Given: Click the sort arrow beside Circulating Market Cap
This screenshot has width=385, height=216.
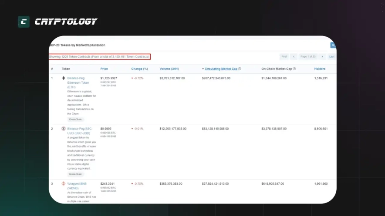Looking at the screenshot, I should (203, 69).
